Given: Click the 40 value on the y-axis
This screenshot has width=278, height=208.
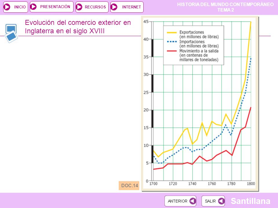Looking at the screenshot, I should pyautogui.click(x=146, y=39).
